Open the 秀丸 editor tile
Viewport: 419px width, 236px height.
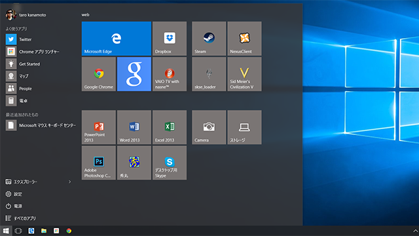coord(134,163)
